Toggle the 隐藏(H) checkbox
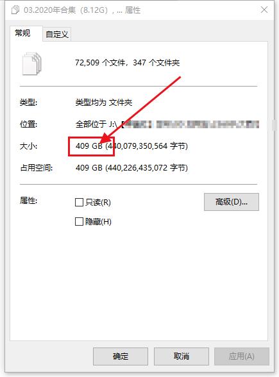 pos(79,221)
